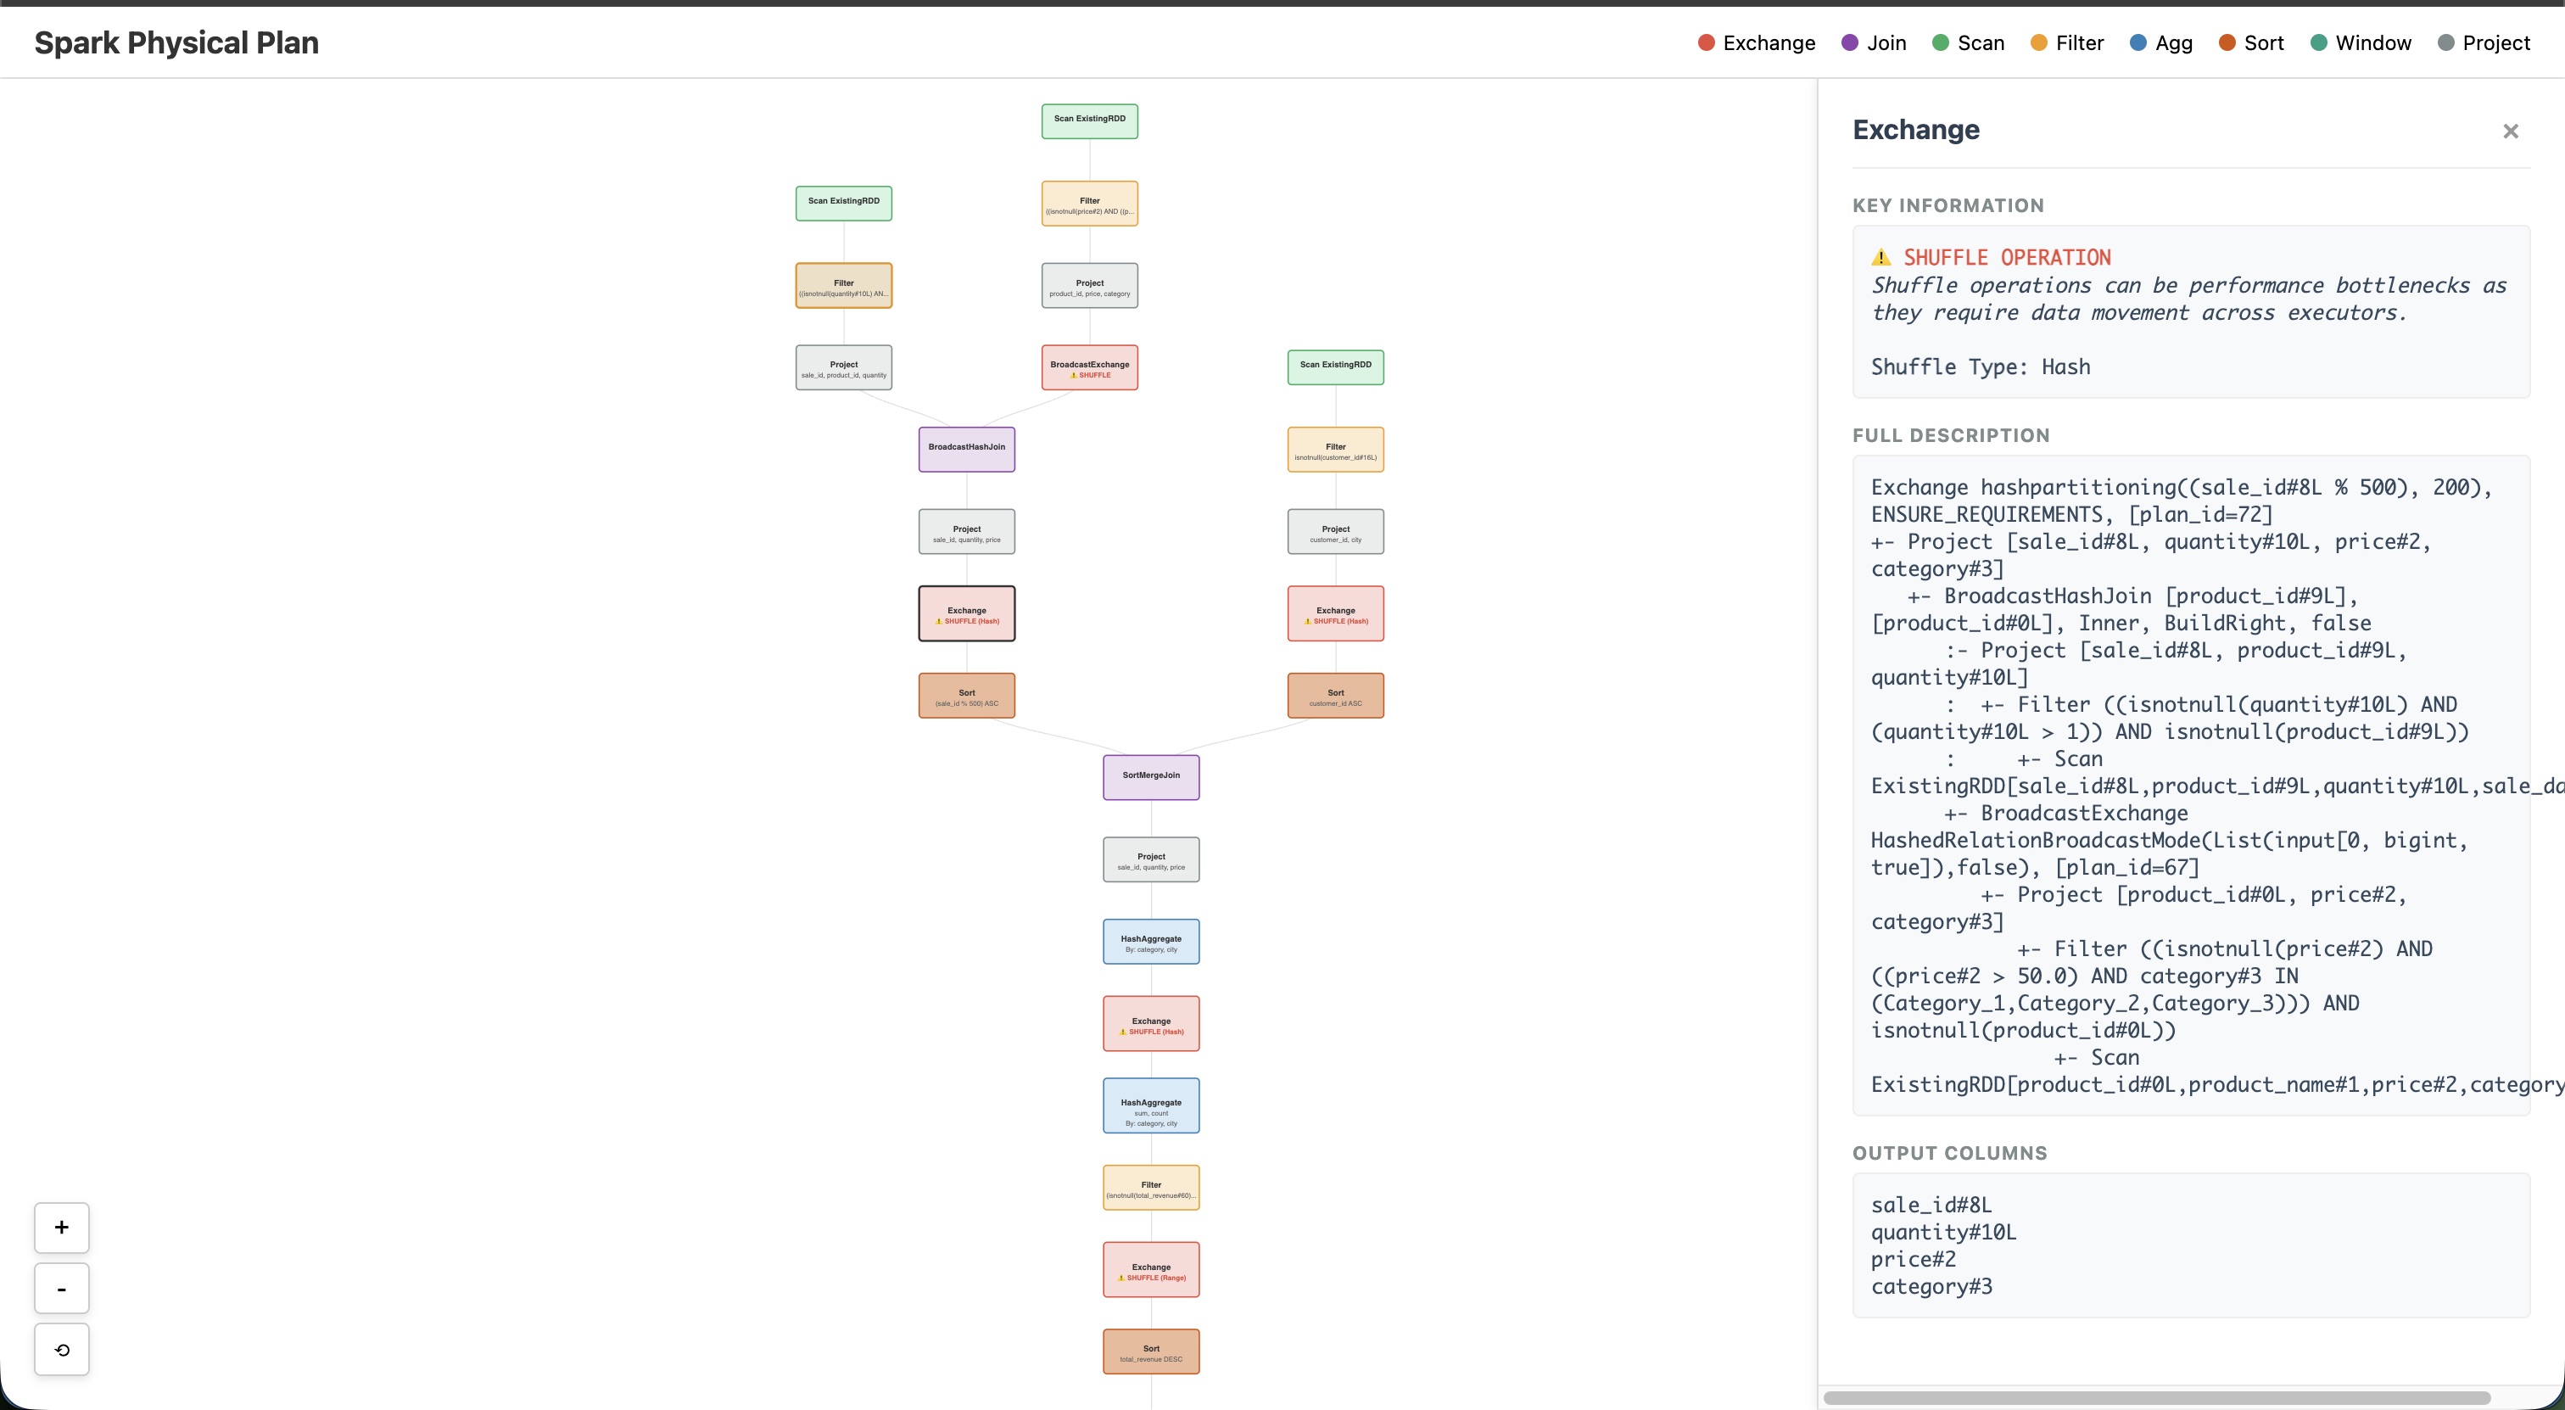Open the Filter node with isnotnull(price#2)
2565x1410 pixels.
coord(1089,204)
